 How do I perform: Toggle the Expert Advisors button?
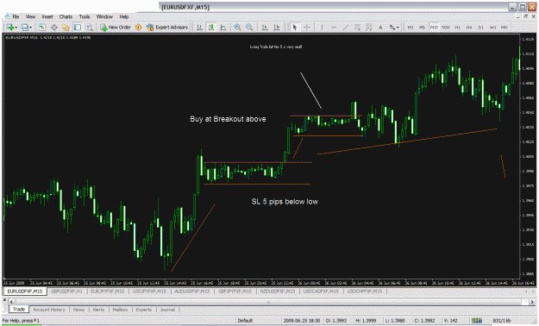167,28
